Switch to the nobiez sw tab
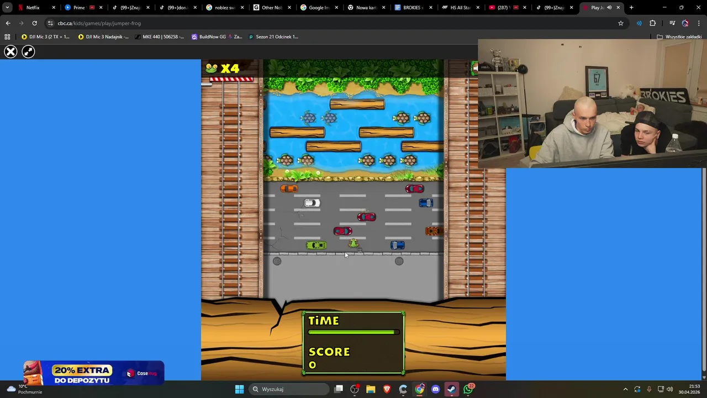707x398 pixels. pyautogui.click(x=225, y=8)
